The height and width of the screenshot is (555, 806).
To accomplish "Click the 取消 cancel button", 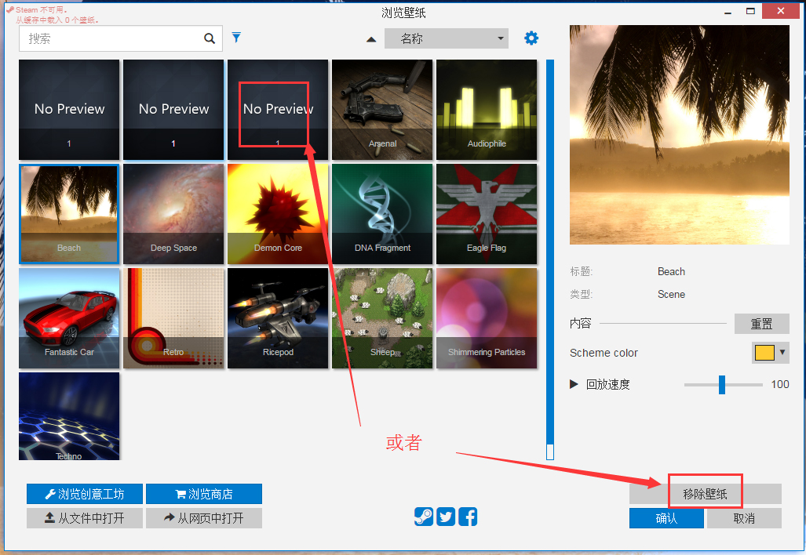I will click(x=744, y=518).
